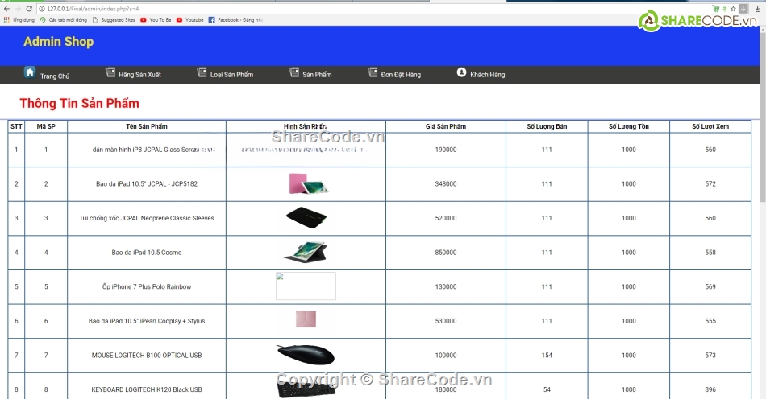Click the Sản Phẩm menu icon
Viewport: 766px width, 399px height.
click(x=294, y=72)
